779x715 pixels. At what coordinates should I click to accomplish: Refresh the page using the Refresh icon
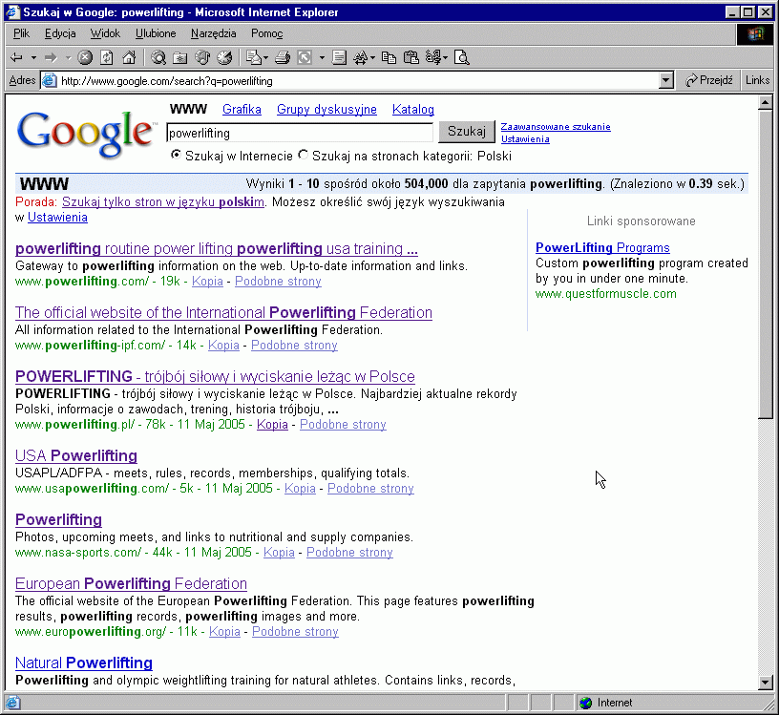pos(107,57)
